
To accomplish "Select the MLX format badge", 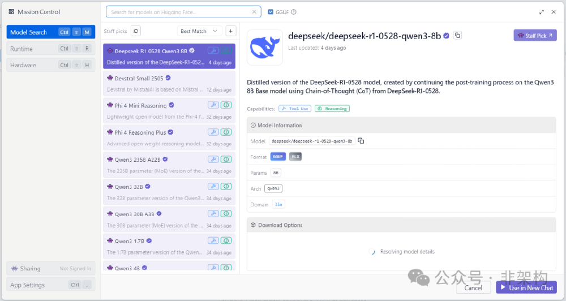I will tap(295, 157).
